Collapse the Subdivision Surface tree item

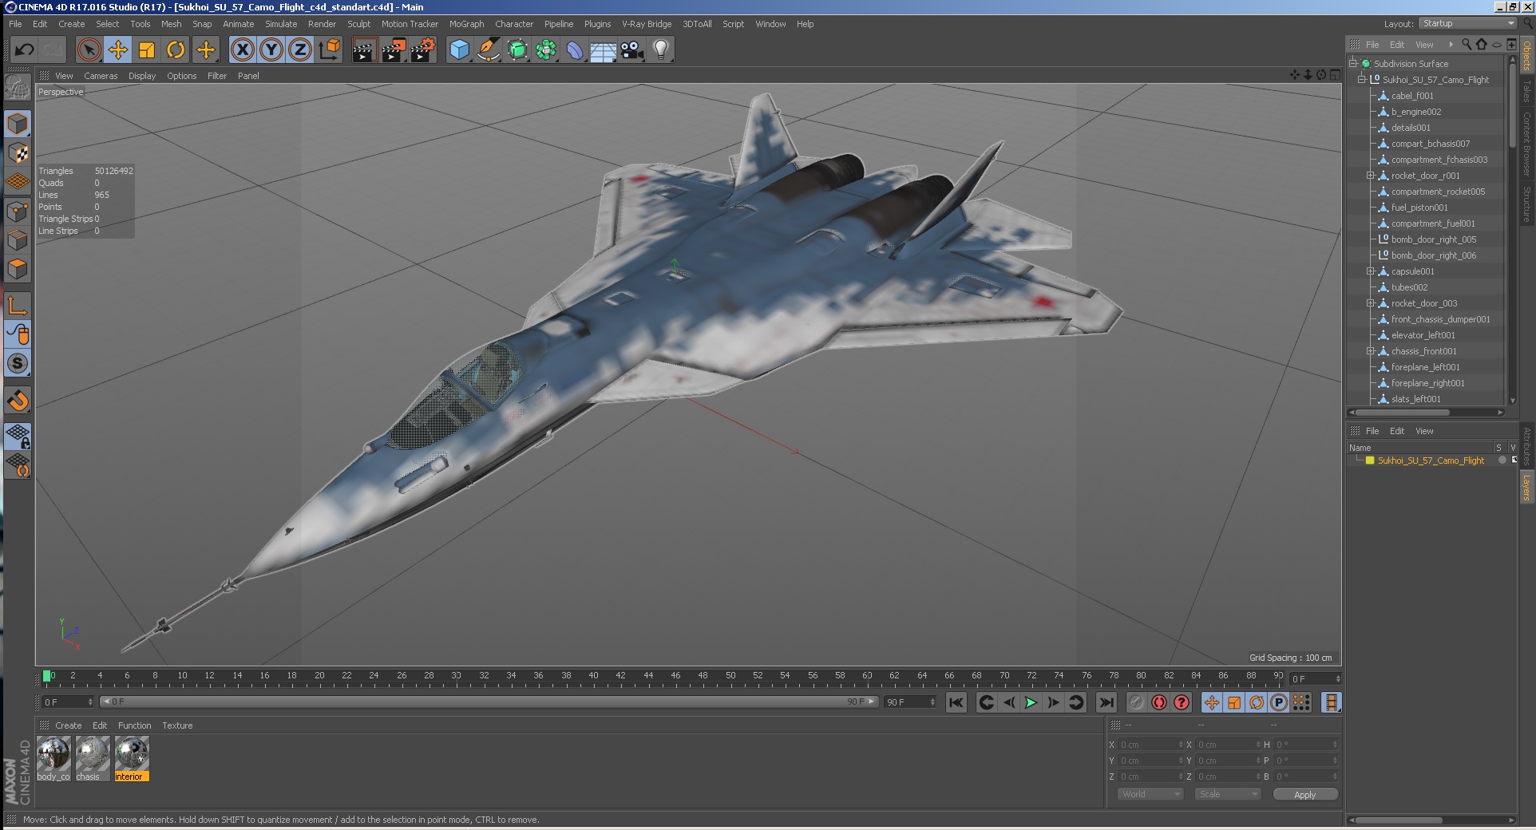(x=1353, y=64)
